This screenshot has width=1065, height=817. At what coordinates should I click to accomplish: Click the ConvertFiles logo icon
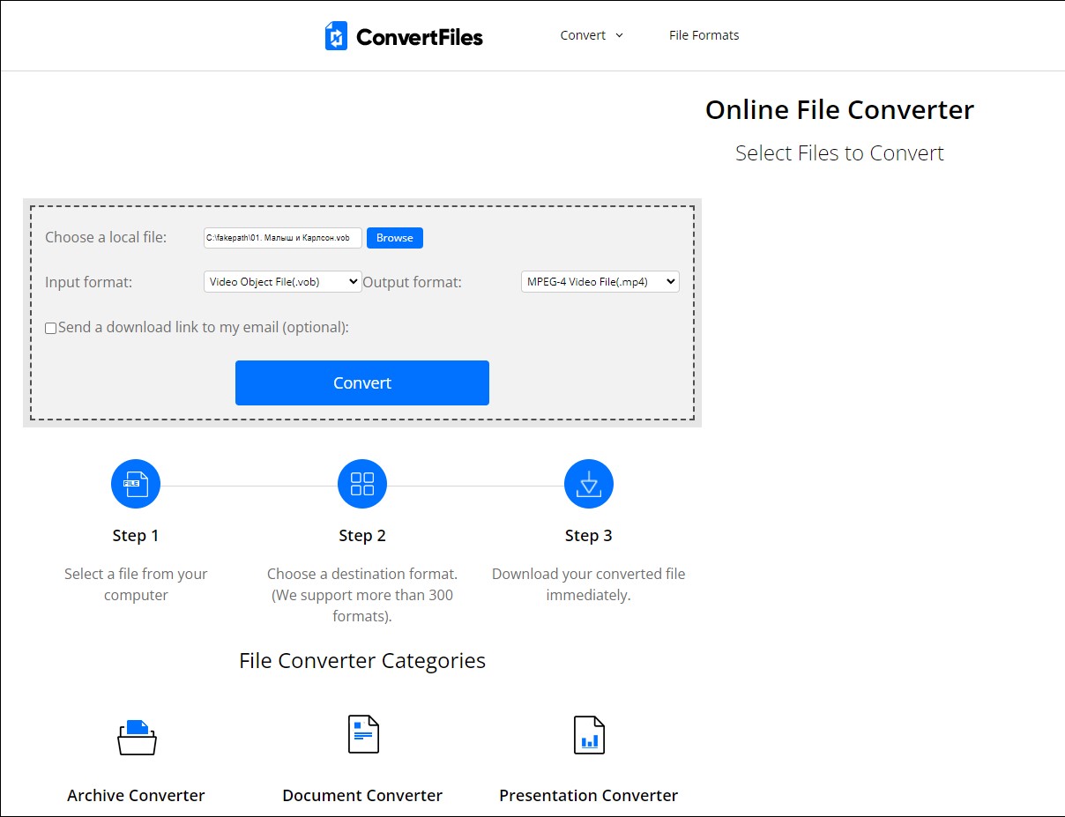tap(336, 36)
